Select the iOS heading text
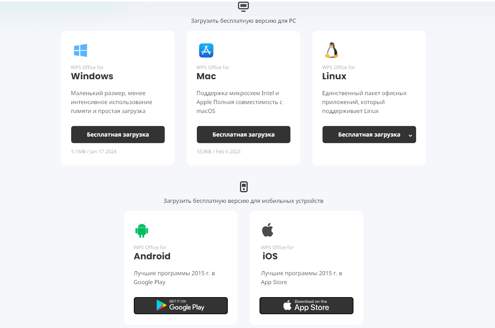Screen dimensions: 495x328 click(270, 256)
